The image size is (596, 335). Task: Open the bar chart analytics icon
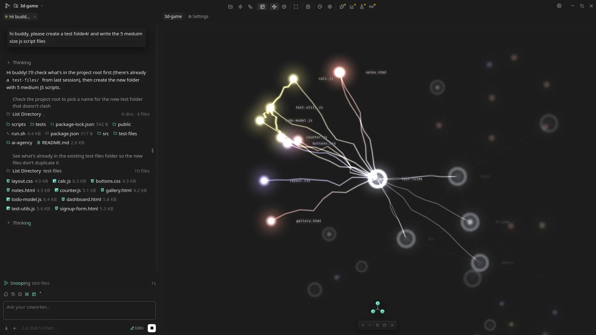point(352,7)
